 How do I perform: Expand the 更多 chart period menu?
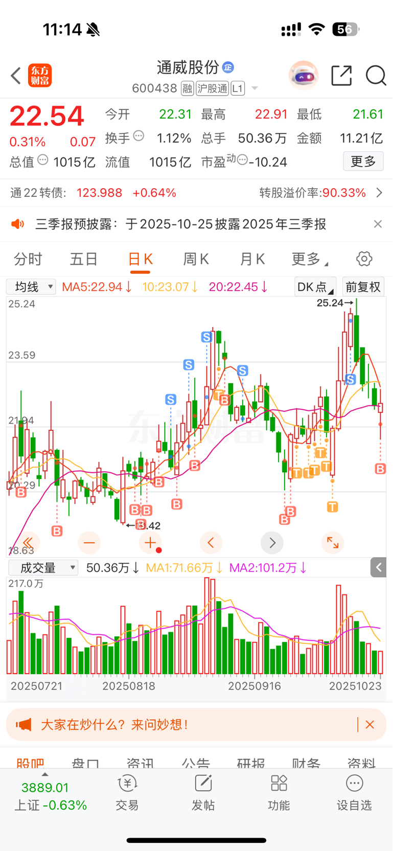pos(309,259)
